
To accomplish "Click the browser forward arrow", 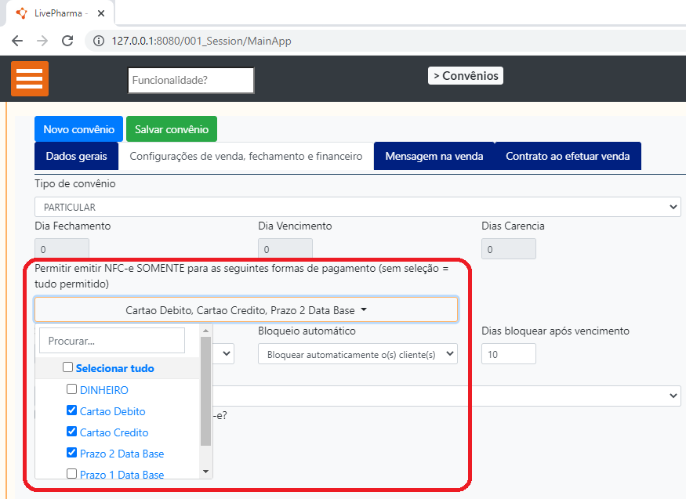I will tap(42, 41).
